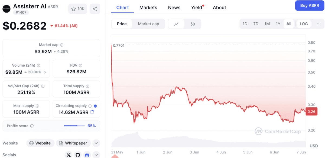Screen dimensions: 325x158
Task: Open the X (Twitter) social link
Action: click(x=69, y=155)
